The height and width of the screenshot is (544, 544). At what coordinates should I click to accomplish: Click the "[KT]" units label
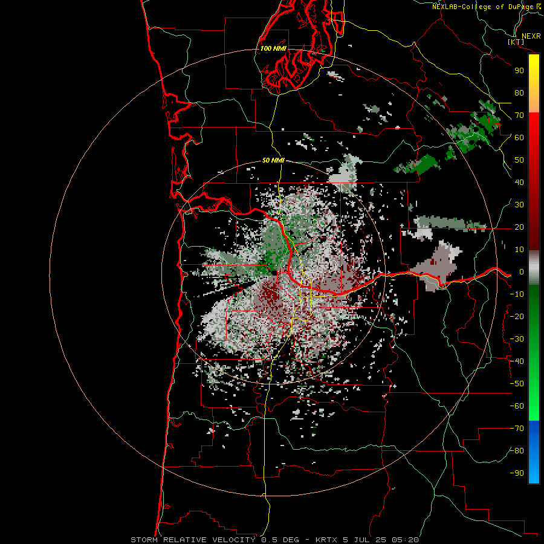tap(516, 42)
